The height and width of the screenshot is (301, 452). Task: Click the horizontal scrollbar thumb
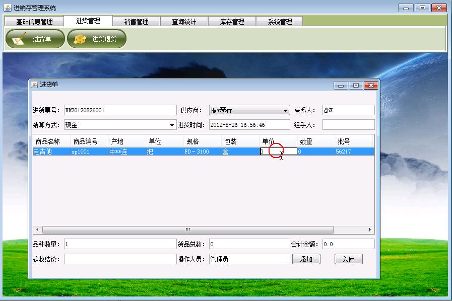[188, 230]
